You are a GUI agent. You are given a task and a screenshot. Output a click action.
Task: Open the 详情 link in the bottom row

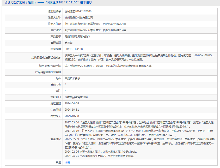coord(67,162)
